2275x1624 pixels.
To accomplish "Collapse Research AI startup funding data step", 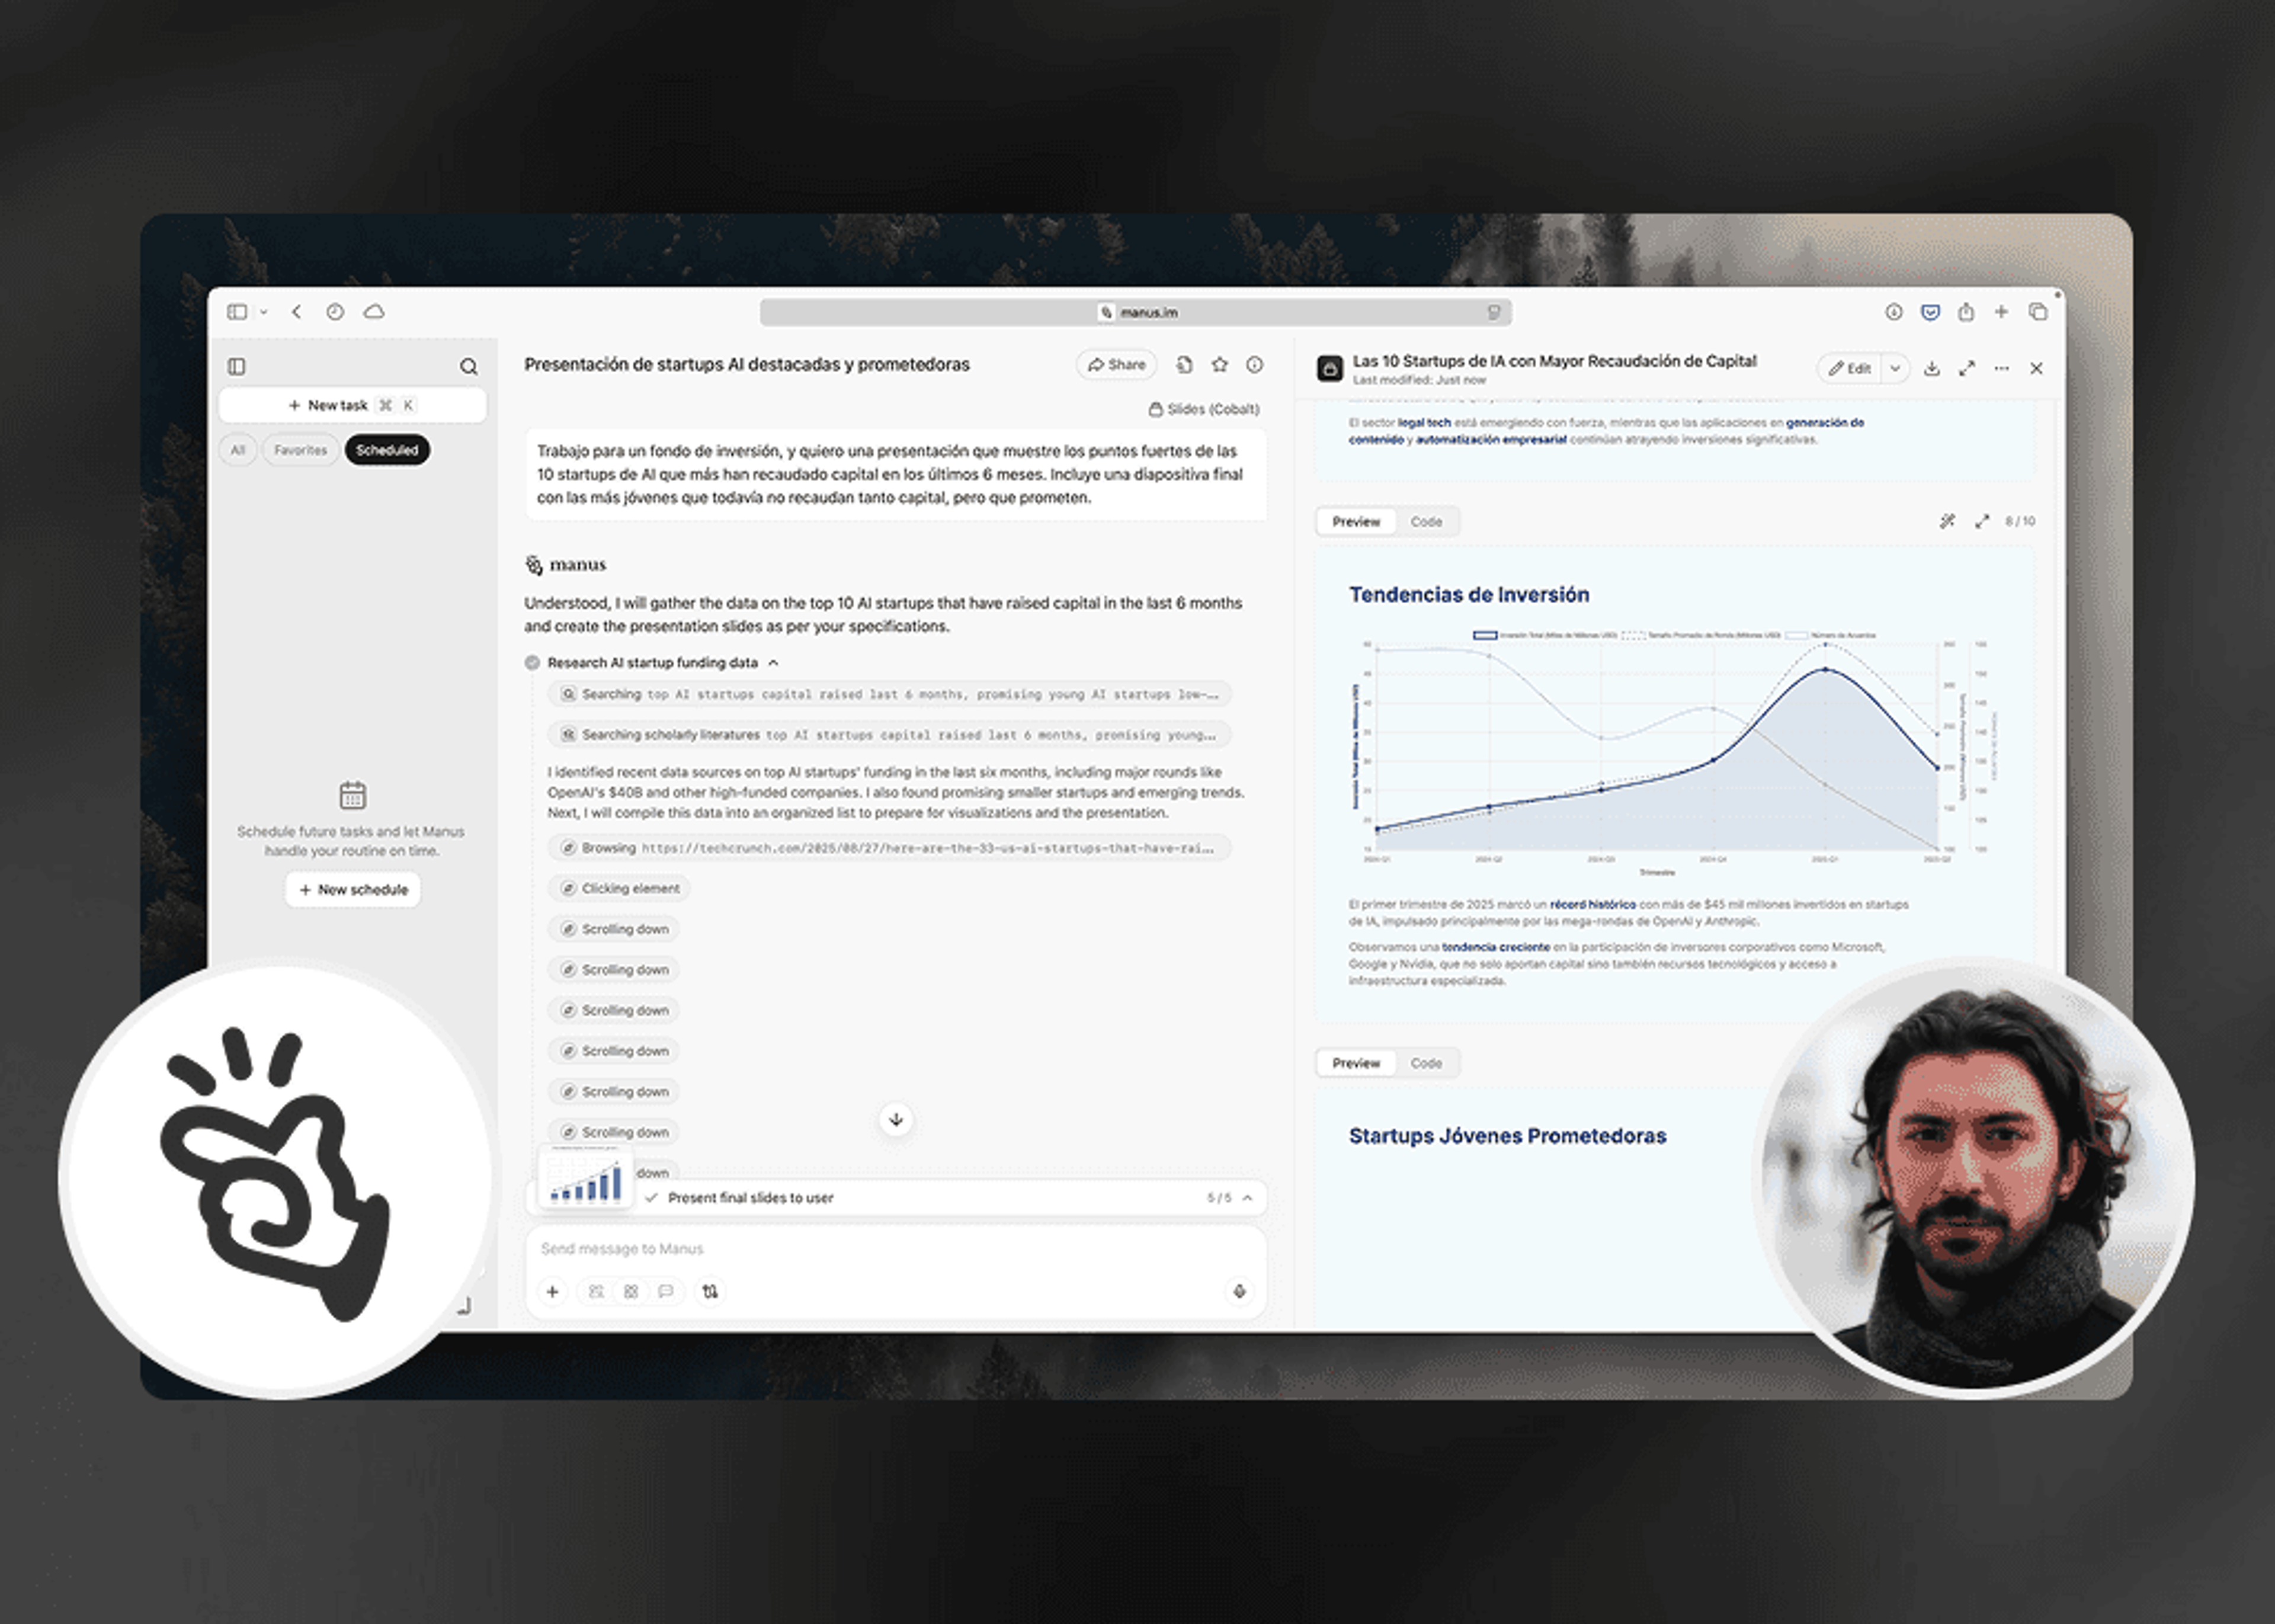I will click(x=773, y=662).
